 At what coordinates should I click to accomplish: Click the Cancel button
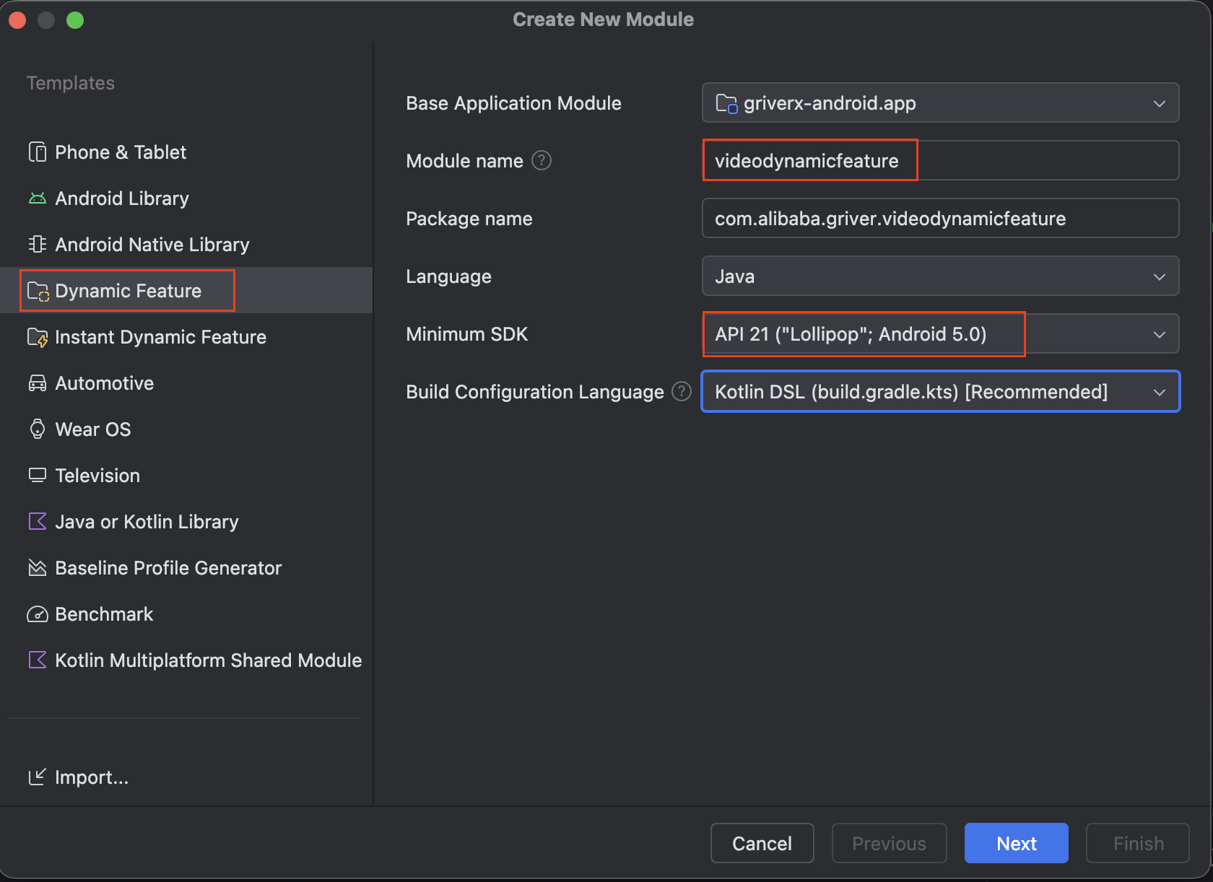(762, 843)
